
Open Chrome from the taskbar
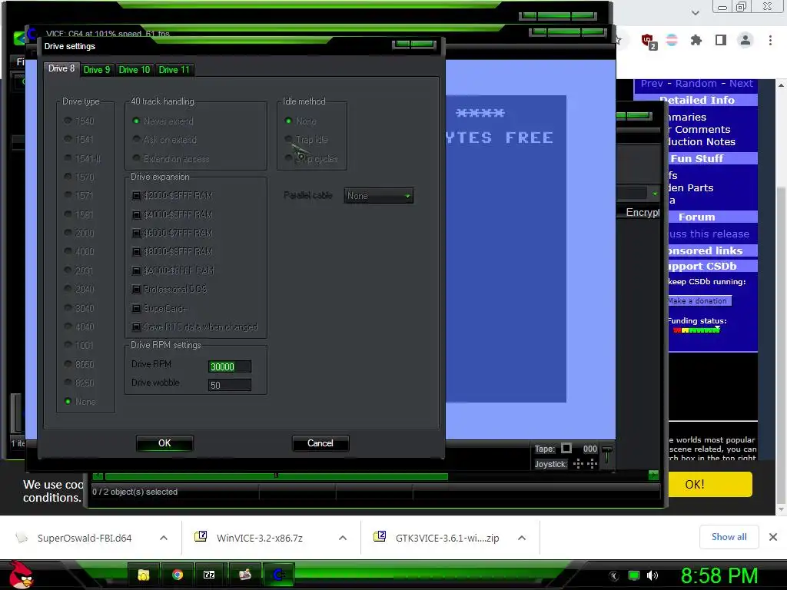(x=178, y=575)
